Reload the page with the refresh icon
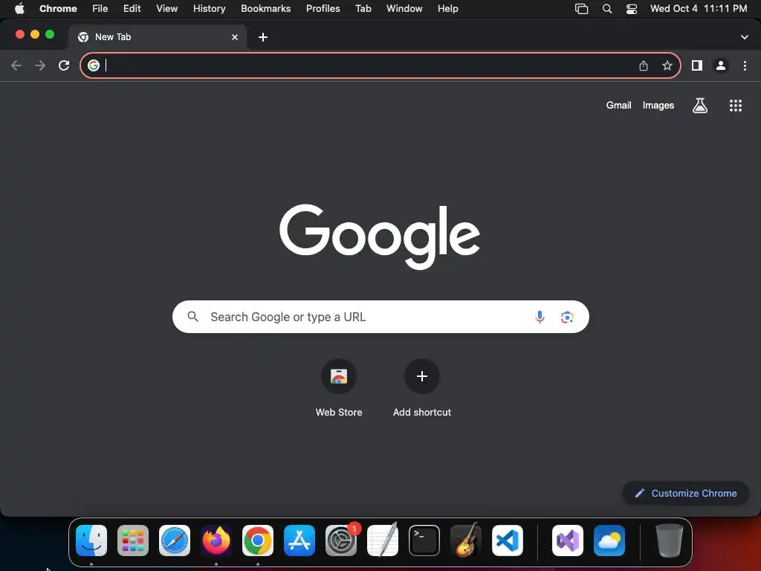This screenshot has height=571, width=761. [64, 65]
